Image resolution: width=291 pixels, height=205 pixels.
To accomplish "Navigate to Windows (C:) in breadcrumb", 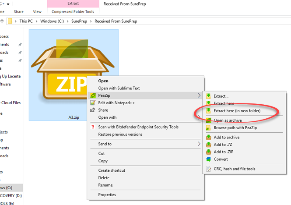I will tap(52, 21).
